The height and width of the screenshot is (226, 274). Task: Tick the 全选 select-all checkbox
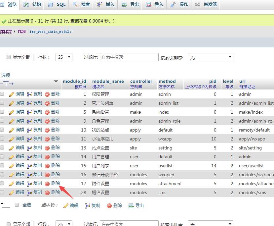click(17, 205)
